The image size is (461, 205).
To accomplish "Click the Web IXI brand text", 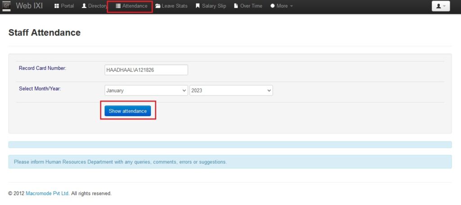I will pyautogui.click(x=29, y=6).
